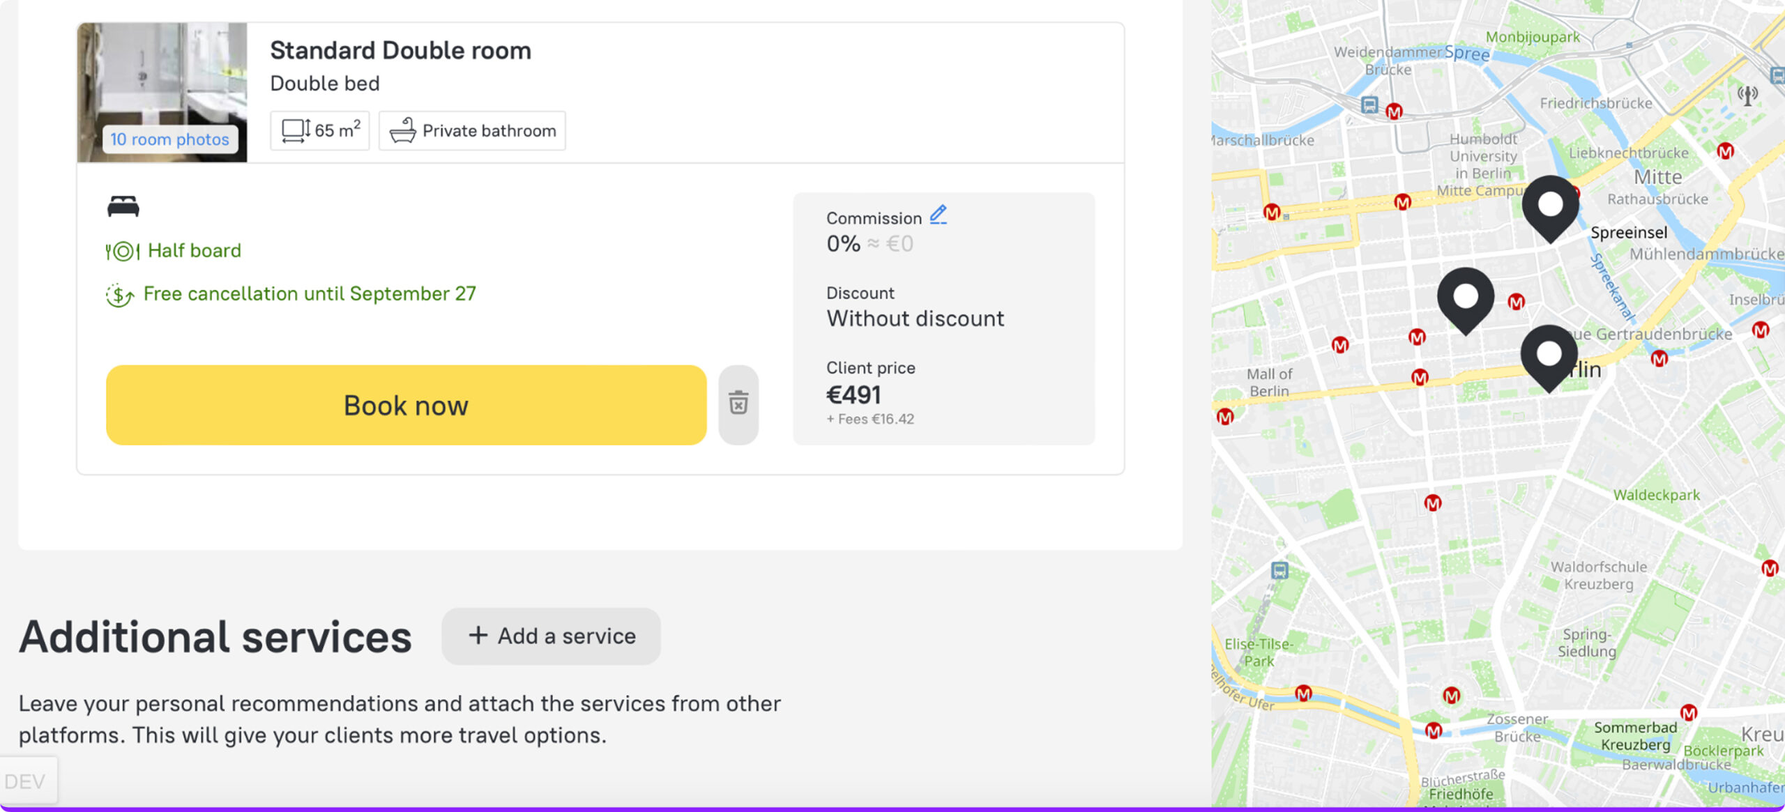Click the bed icon above Half board
Screen dimensions: 1785x812
123,206
